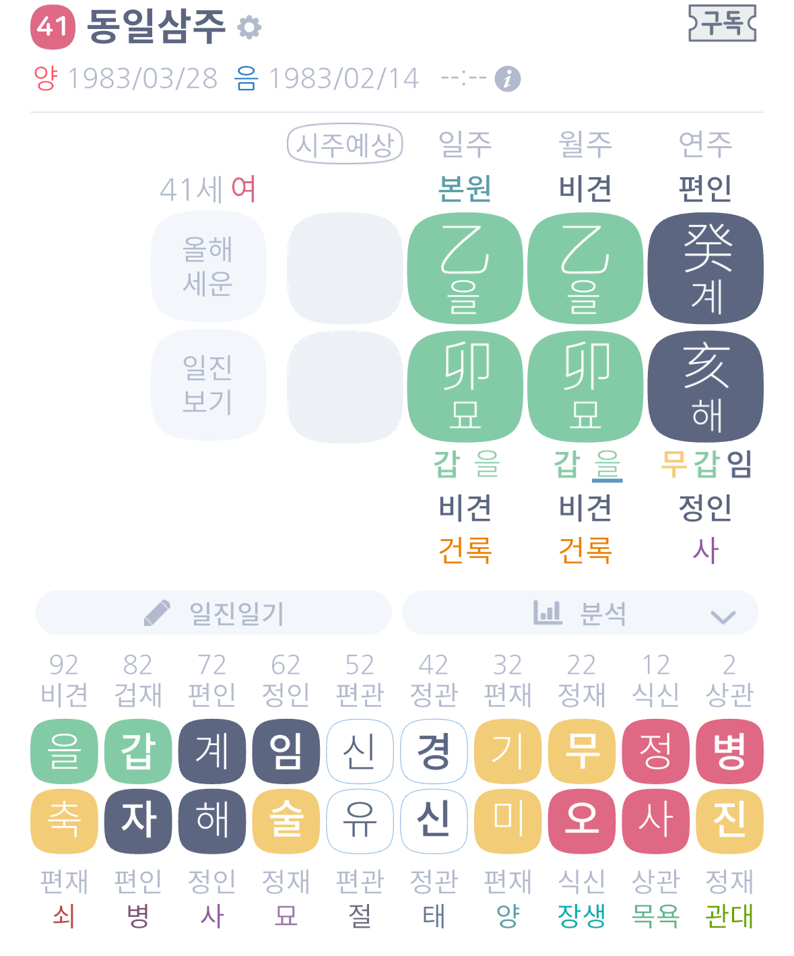This screenshot has width=794, height=956.
Task: Click the bar chart 분석 icon
Action: pyautogui.click(x=547, y=612)
